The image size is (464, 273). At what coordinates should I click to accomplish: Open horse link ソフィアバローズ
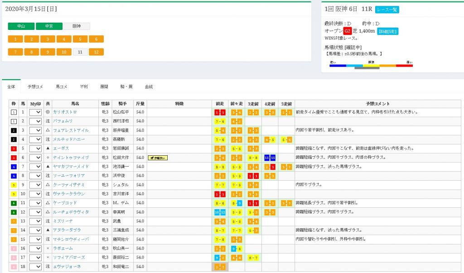pos(69,257)
